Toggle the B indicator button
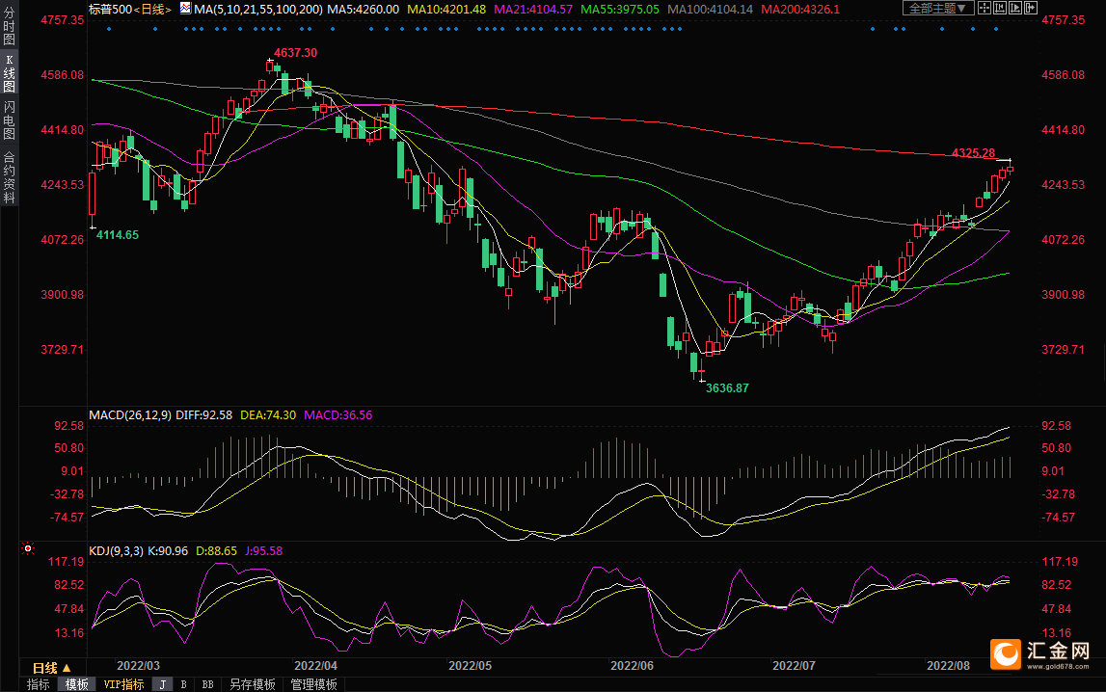The width and height of the screenshot is (1106, 692). pyautogui.click(x=183, y=684)
